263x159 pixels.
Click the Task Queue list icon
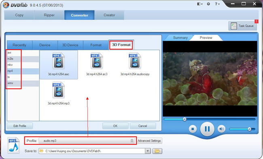click(x=234, y=26)
